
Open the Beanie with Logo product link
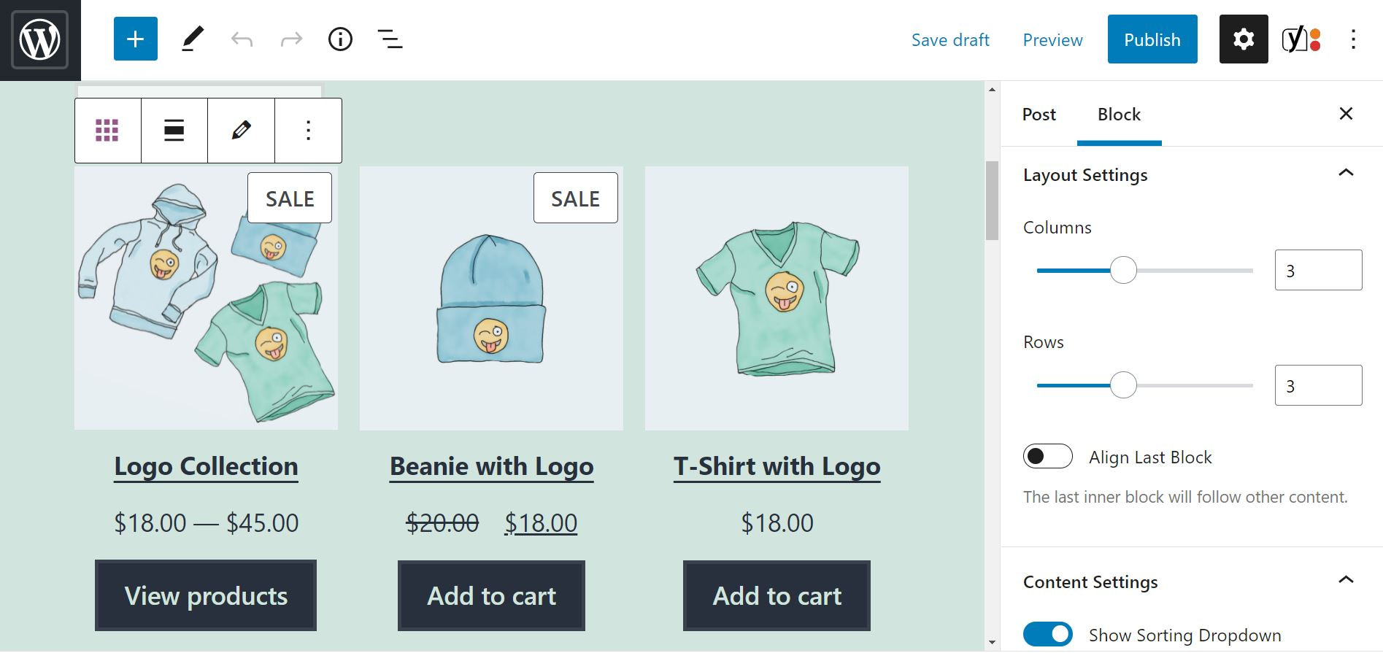coord(490,466)
